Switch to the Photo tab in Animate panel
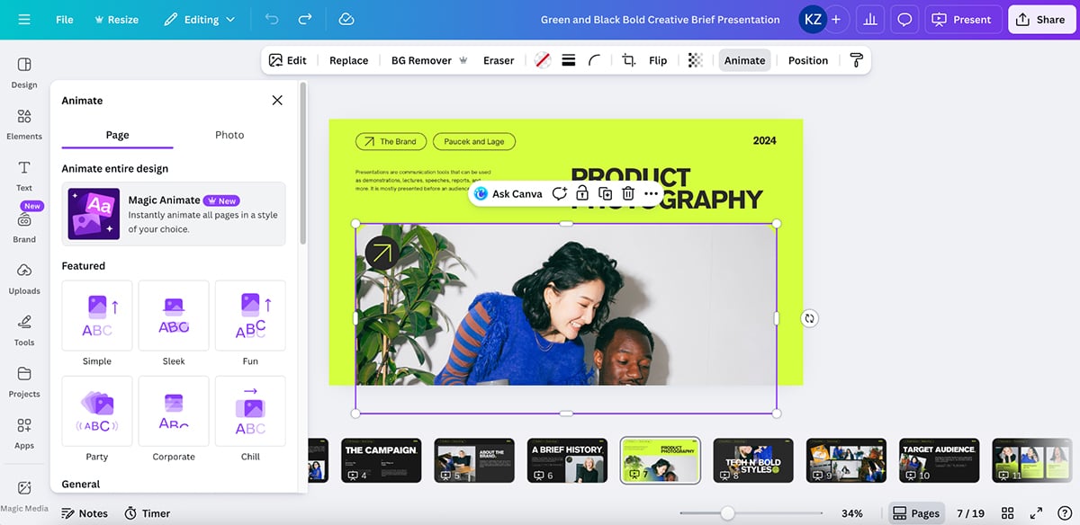The image size is (1080, 525). 229,134
